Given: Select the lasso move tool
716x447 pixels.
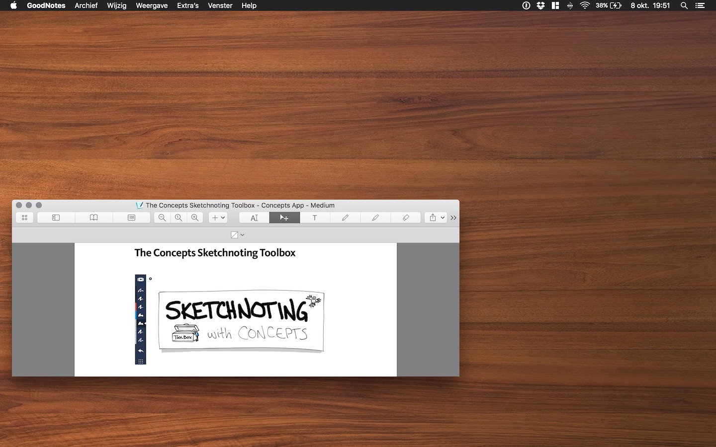Looking at the screenshot, I should 284,218.
